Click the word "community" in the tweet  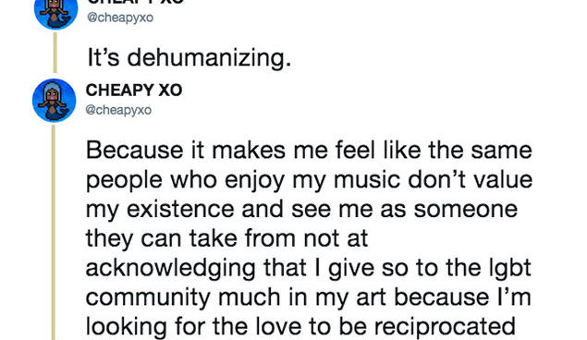[148, 298]
